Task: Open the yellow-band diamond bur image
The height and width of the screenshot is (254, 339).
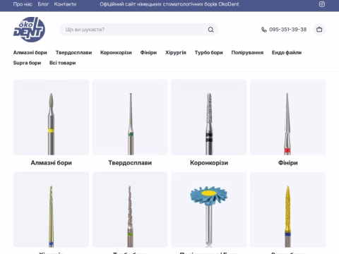Action: [x=51, y=117]
